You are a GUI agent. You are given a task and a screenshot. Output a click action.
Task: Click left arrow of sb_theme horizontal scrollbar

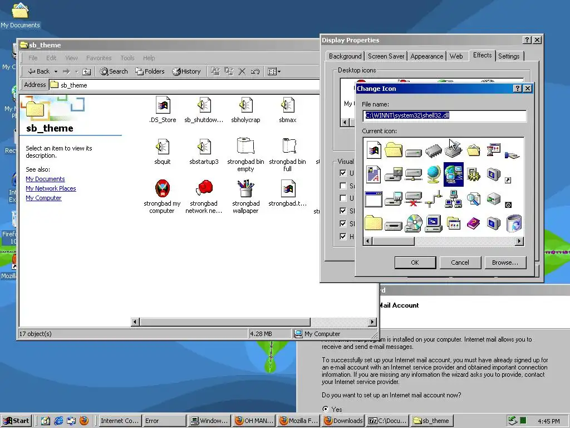pos(135,322)
